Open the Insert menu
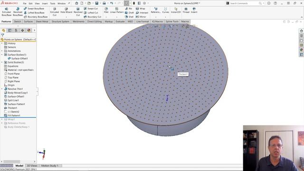Image resolution: width=304 pixels, height=171 pixels. tap(45, 3)
